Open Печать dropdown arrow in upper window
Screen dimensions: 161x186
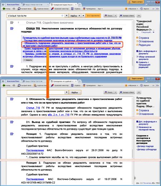[x=115, y=16]
